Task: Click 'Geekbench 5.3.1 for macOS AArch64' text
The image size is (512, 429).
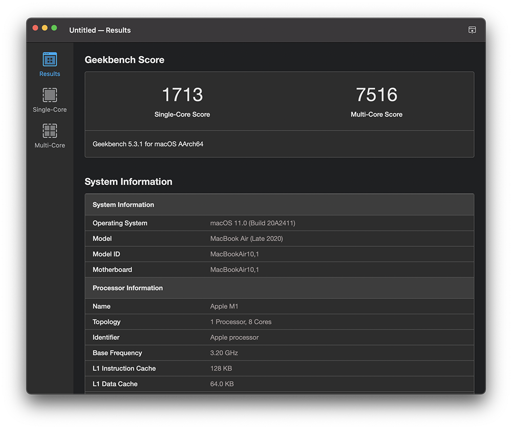Action: (x=148, y=144)
